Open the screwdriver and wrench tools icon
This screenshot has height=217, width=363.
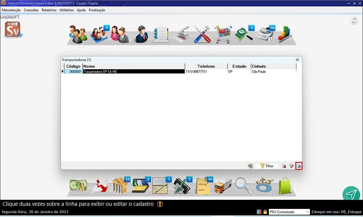[x=202, y=34]
